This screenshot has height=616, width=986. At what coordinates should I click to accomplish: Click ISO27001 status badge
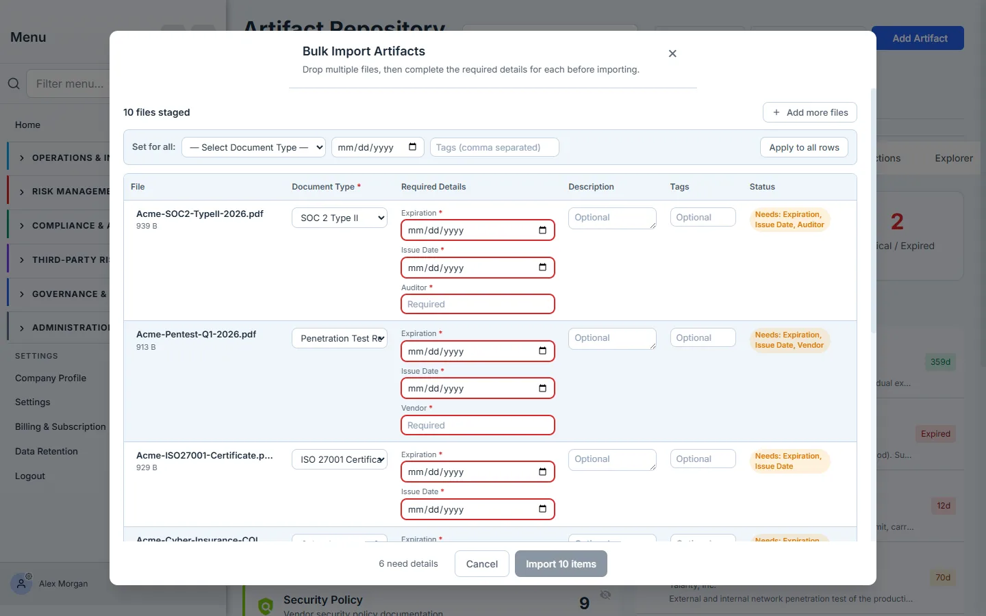click(x=790, y=461)
